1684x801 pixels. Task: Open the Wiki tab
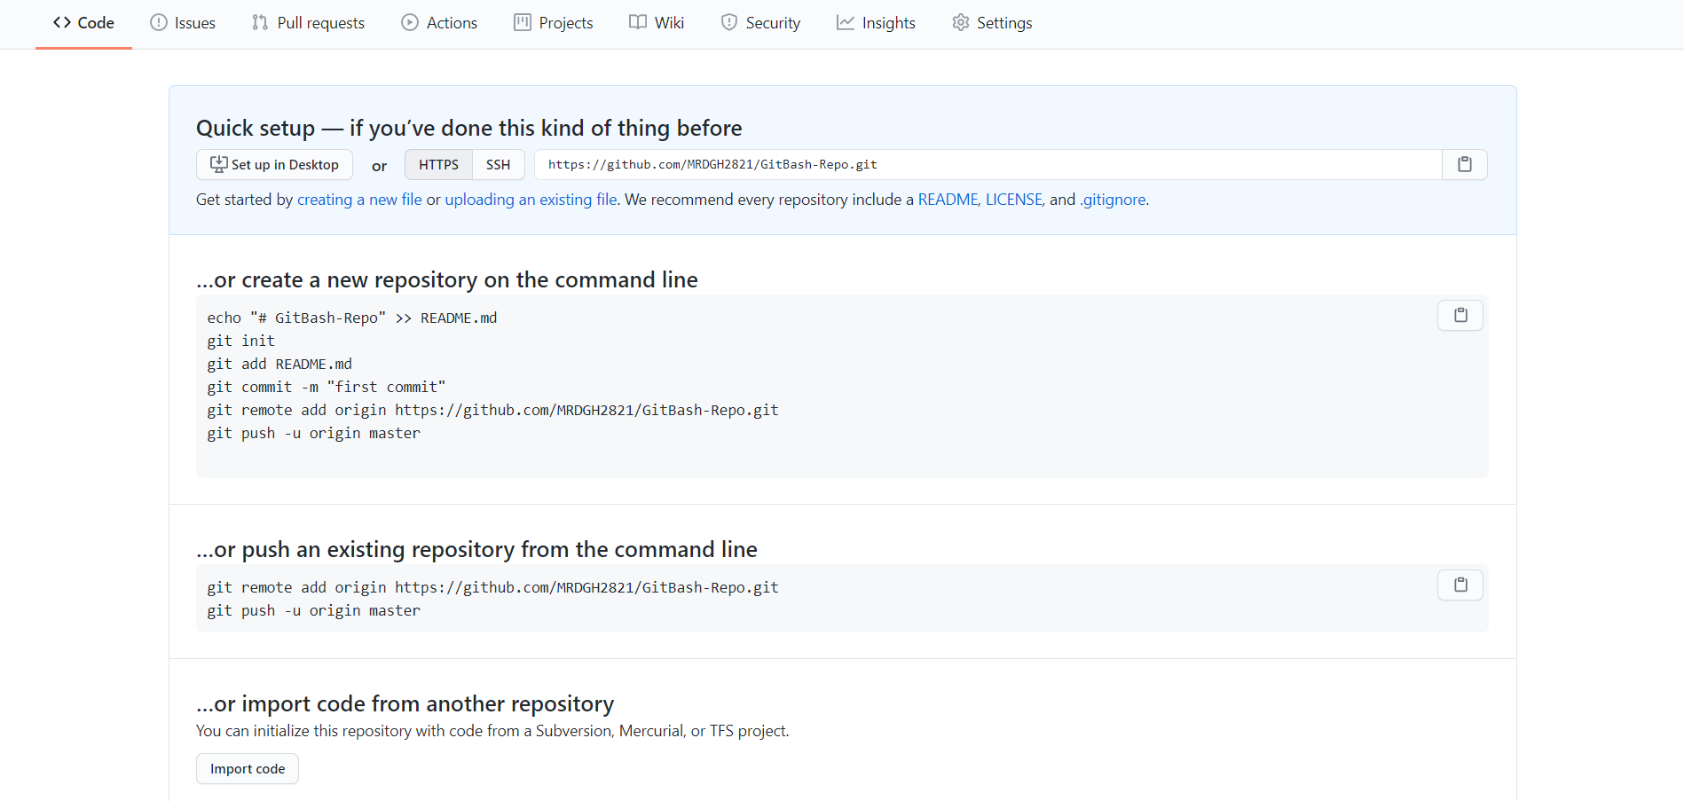click(657, 23)
